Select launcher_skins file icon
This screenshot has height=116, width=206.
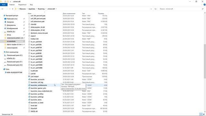point(29,100)
